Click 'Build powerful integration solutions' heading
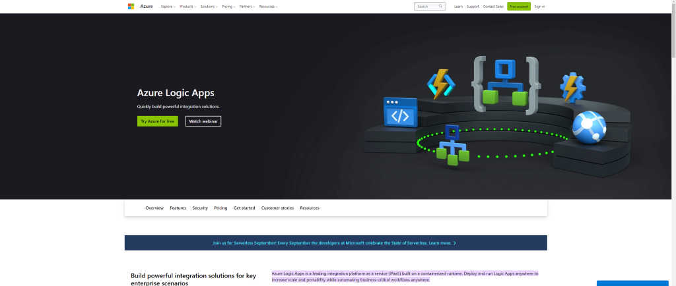This screenshot has width=676, height=286. pyautogui.click(x=193, y=279)
